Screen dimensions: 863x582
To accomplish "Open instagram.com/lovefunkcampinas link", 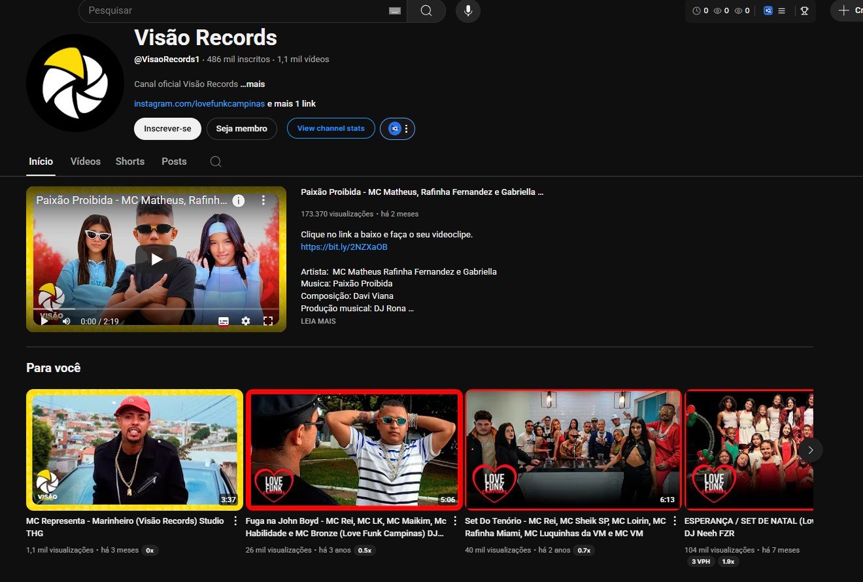I will click(199, 104).
